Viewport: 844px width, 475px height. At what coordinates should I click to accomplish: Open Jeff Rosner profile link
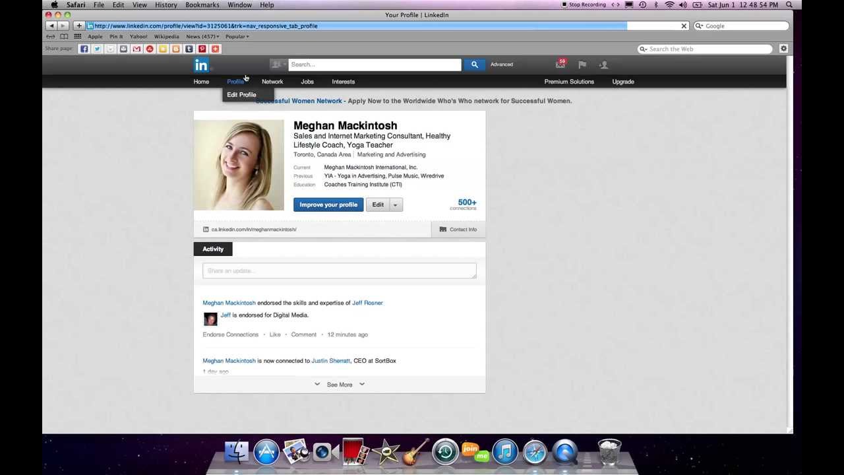click(x=367, y=303)
